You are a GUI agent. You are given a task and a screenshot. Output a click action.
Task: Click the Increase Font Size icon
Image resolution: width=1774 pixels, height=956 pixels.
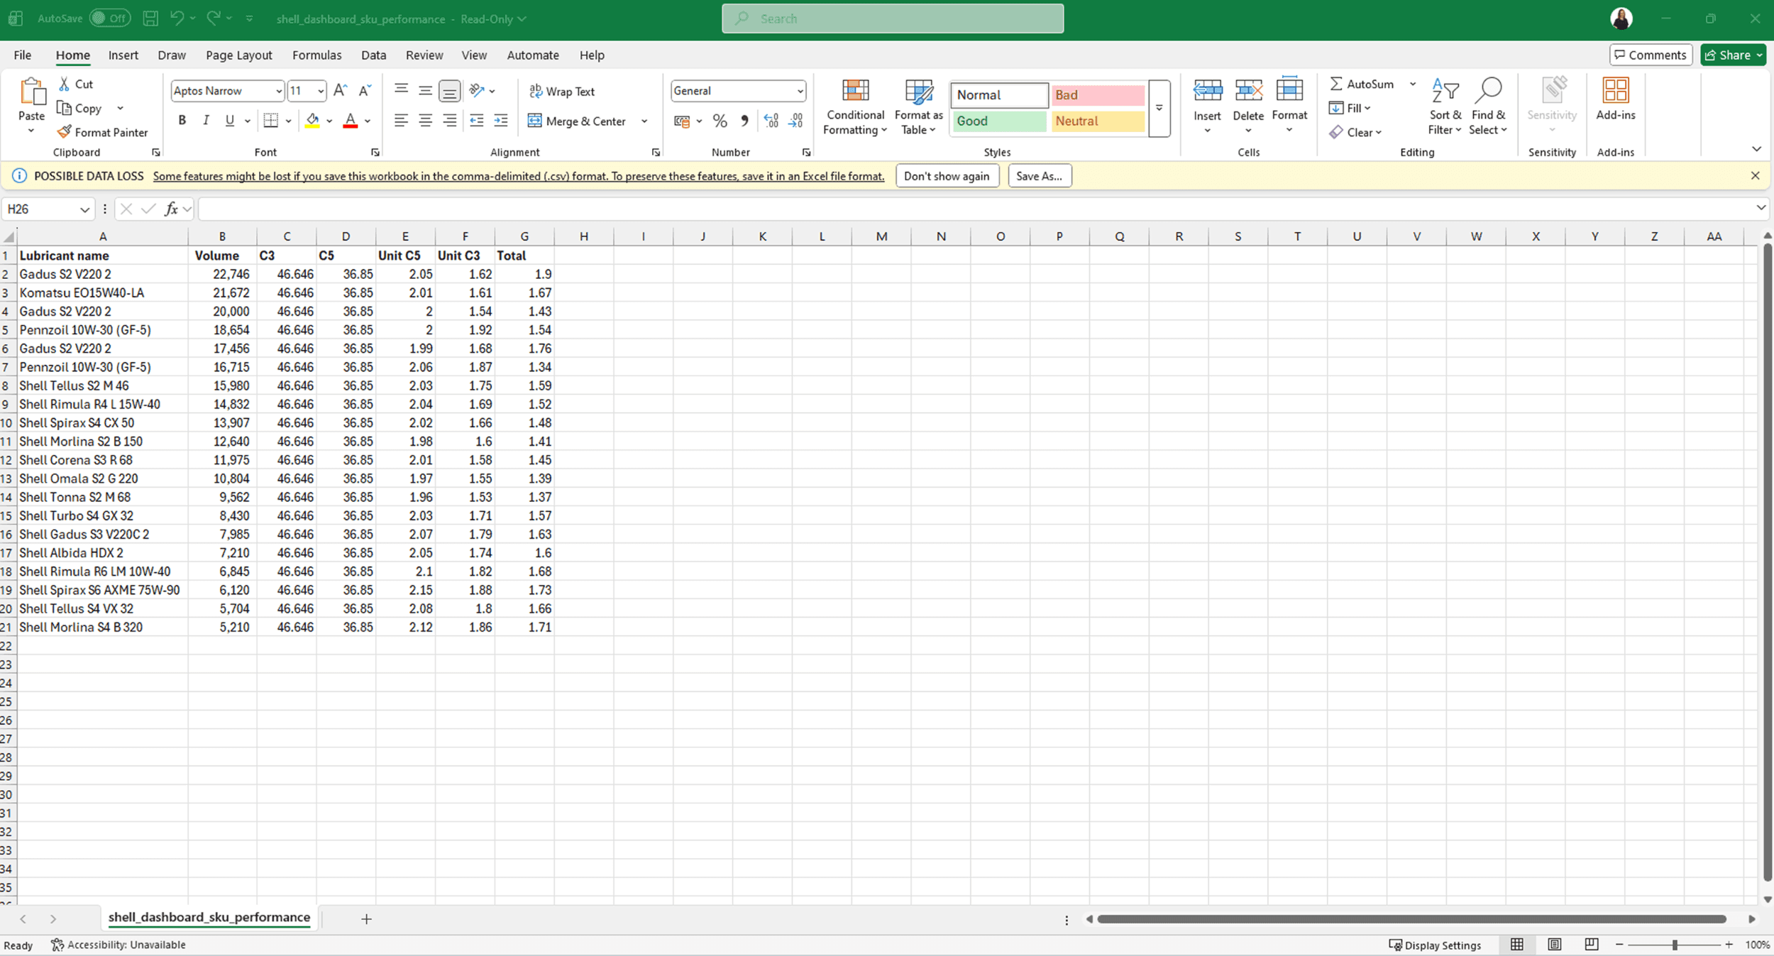pos(340,90)
